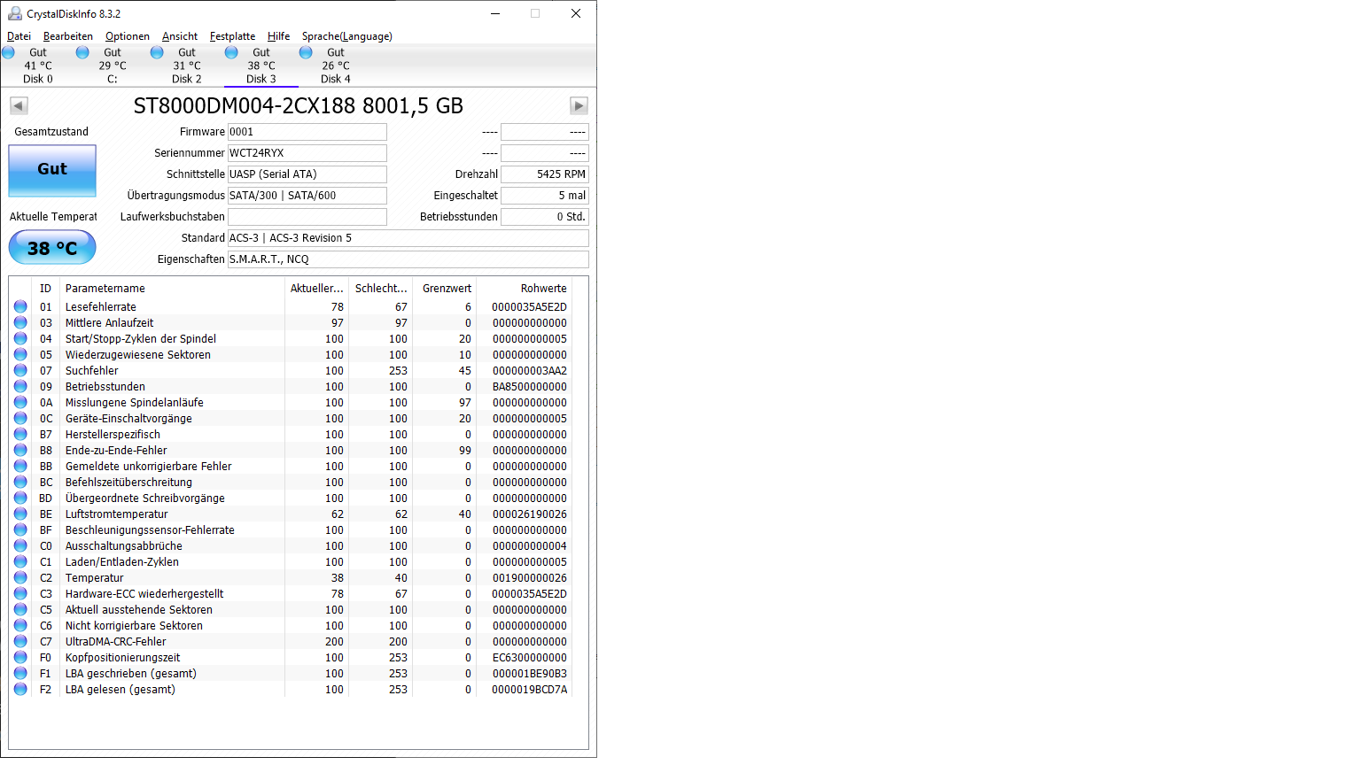Go to next disk with right arrow
The width and height of the screenshot is (1361, 765).
tap(579, 105)
